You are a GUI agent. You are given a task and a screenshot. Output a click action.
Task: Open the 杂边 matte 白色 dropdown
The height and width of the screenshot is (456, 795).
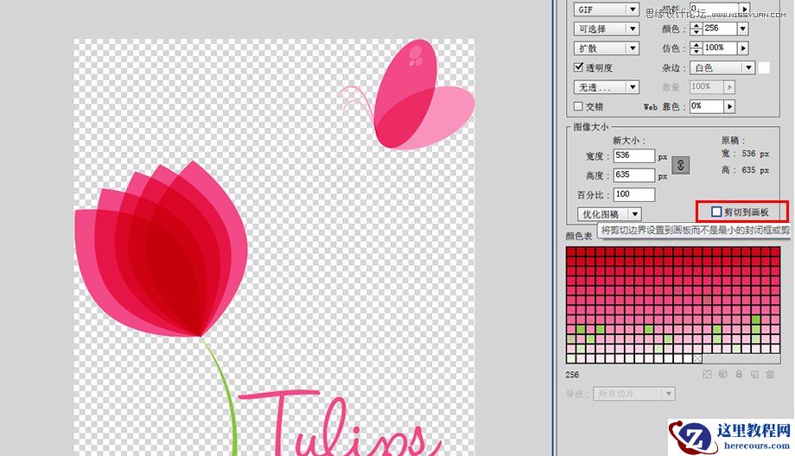pos(723,67)
